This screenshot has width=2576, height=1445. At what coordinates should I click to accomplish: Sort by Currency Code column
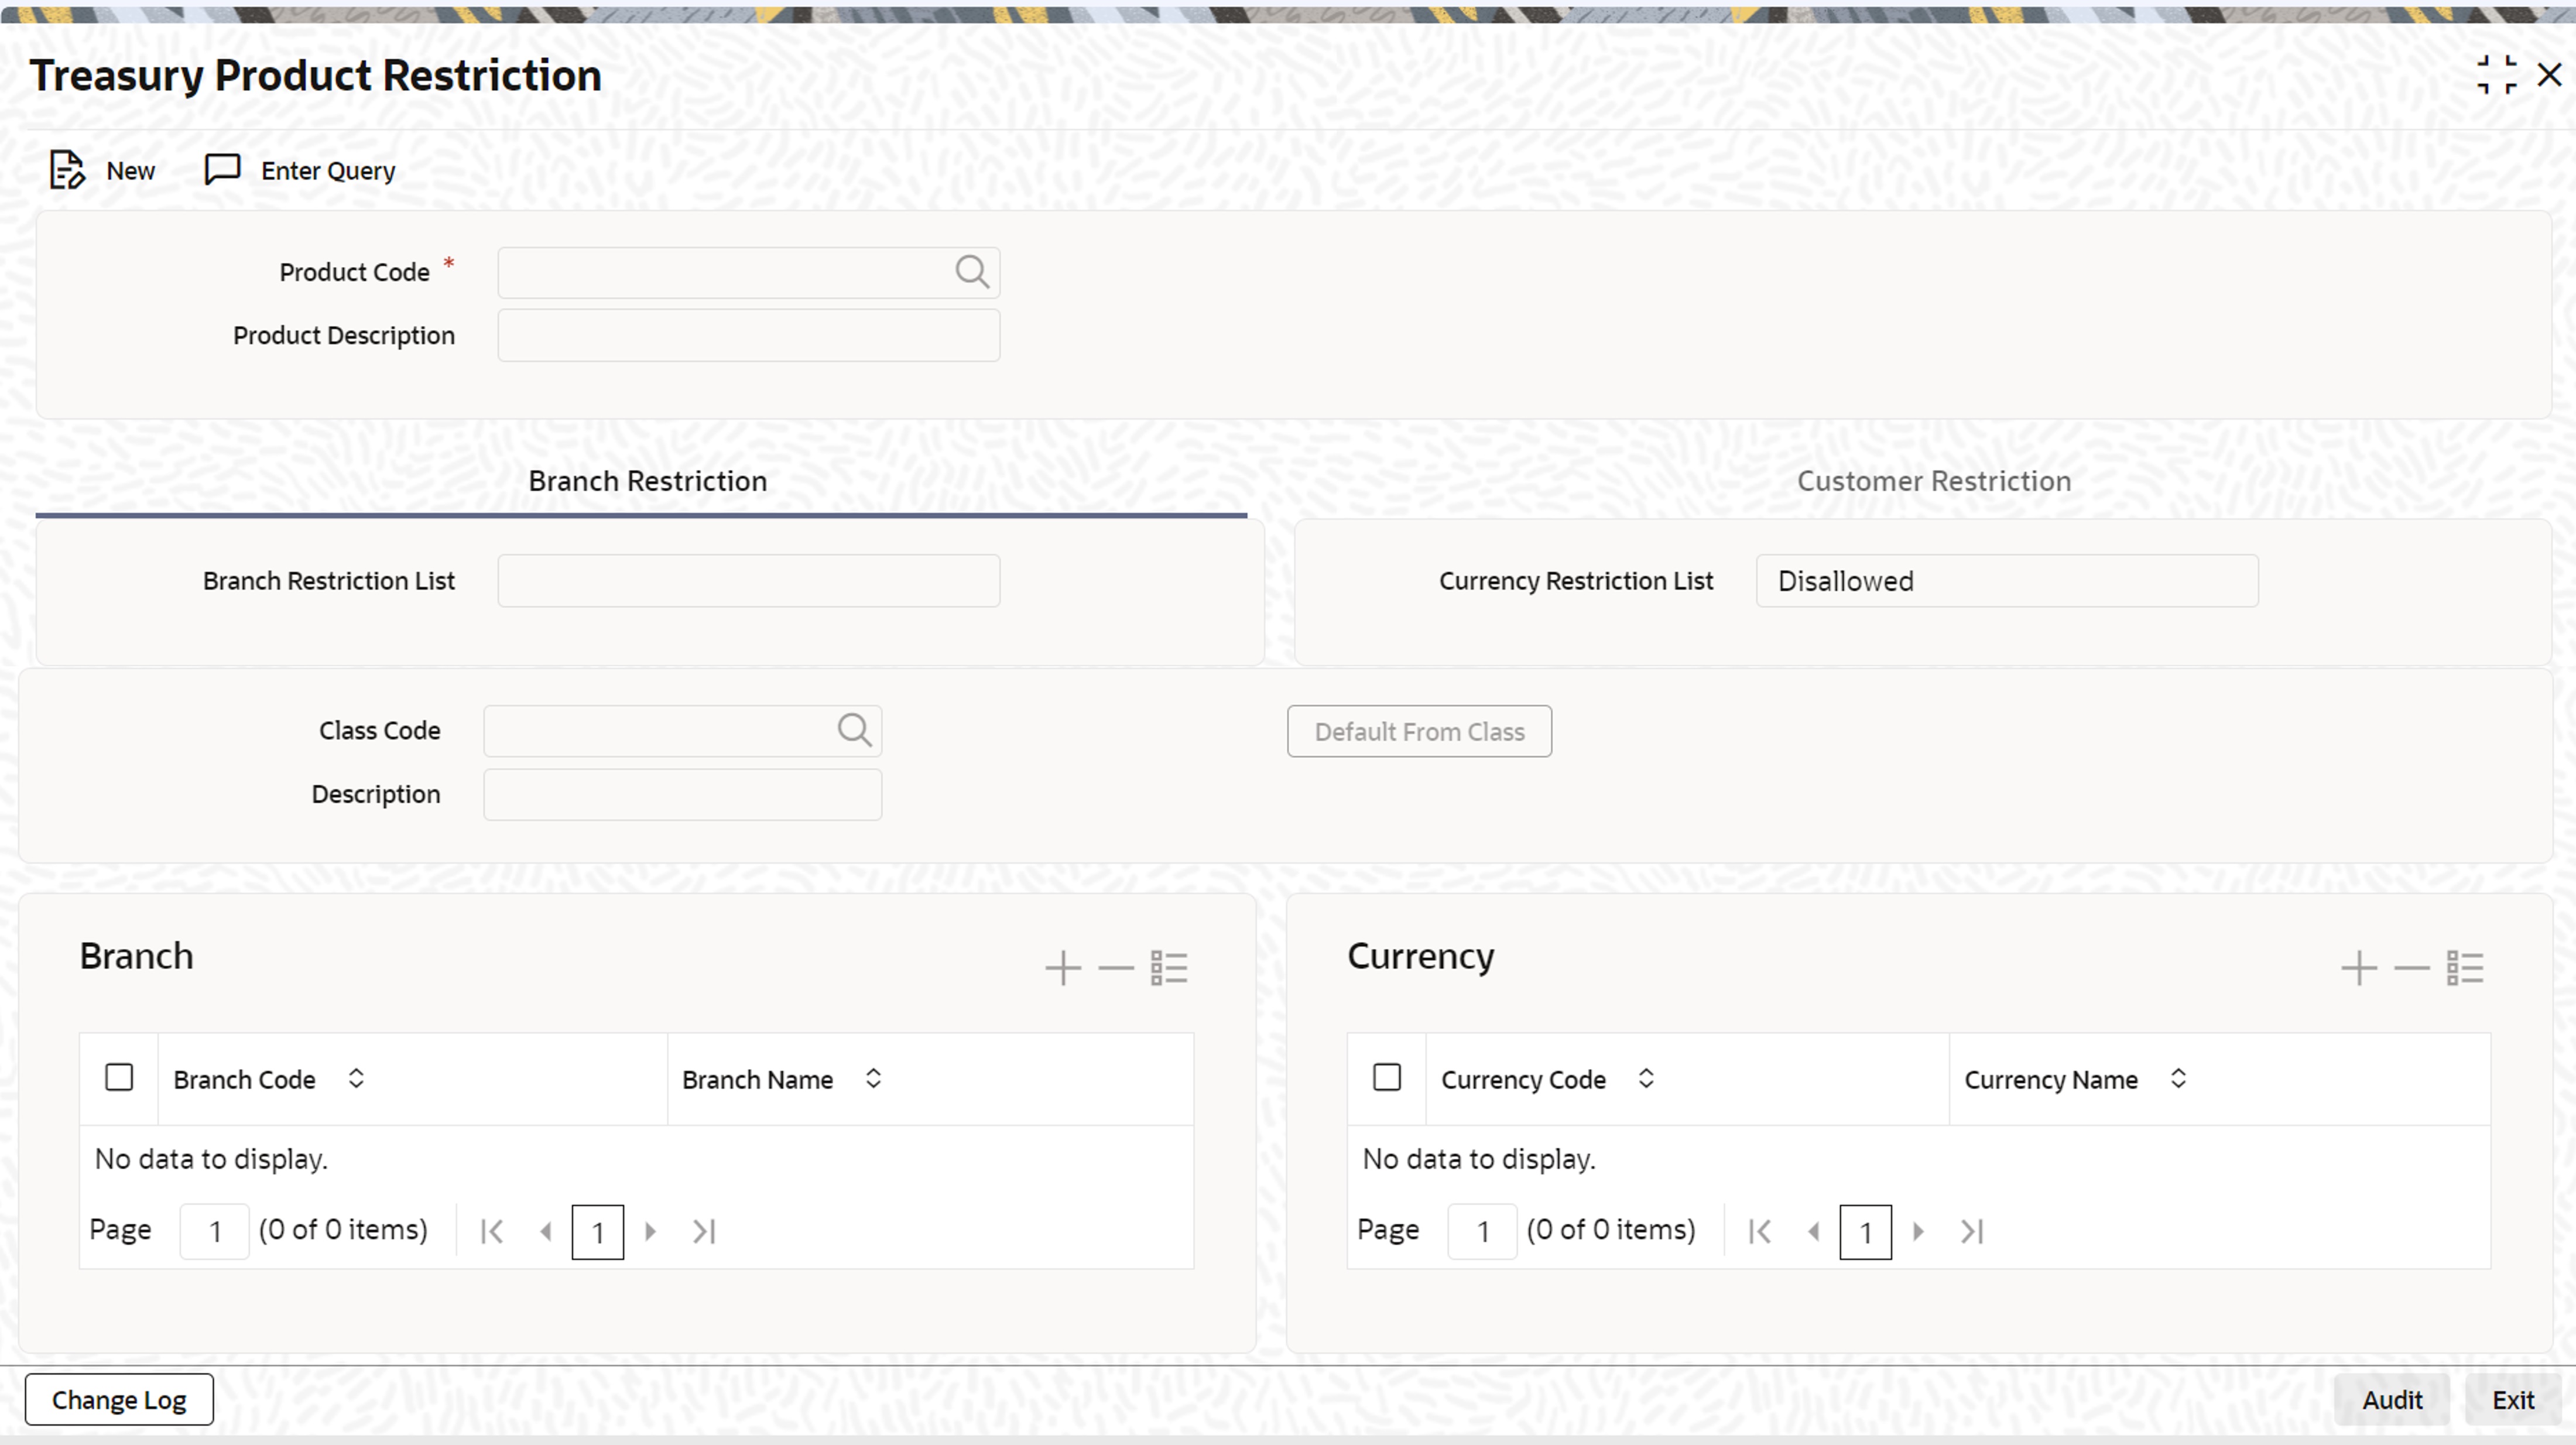point(1646,1079)
